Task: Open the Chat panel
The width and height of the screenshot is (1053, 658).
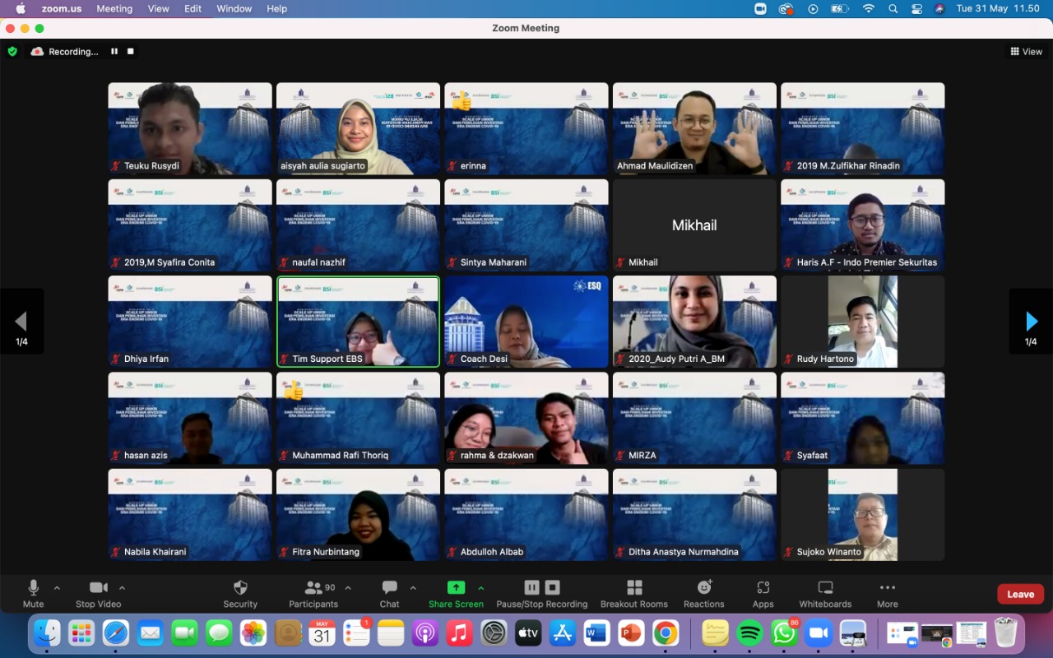Action: (389, 588)
